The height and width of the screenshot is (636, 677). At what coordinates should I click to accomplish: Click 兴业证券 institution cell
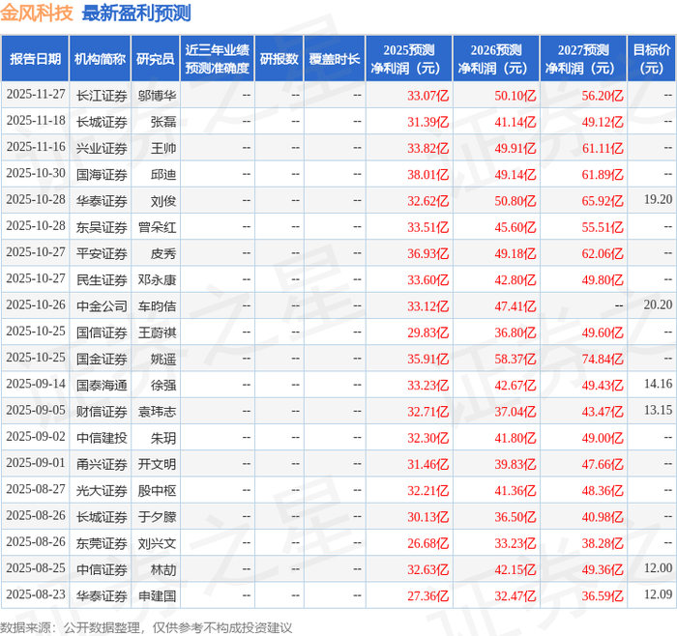point(102,148)
